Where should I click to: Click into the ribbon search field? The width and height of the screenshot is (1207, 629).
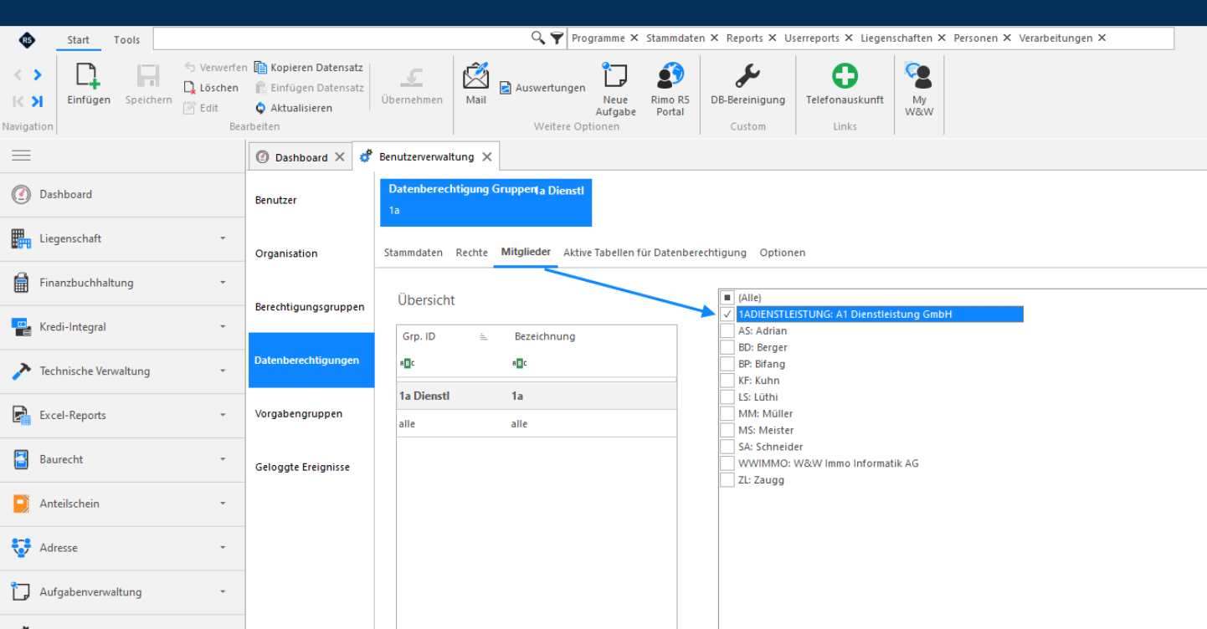[342, 38]
